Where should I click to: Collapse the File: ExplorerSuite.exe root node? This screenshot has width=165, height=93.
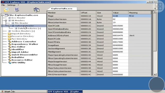(x=3, y=15)
